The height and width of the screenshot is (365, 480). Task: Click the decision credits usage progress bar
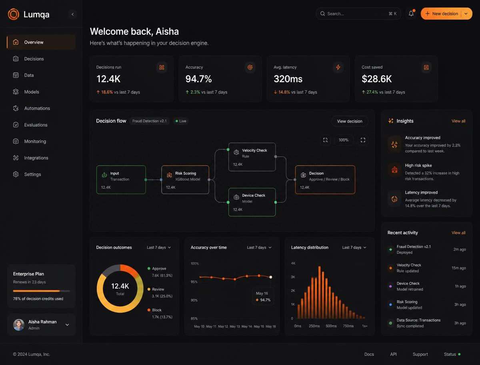41,291
